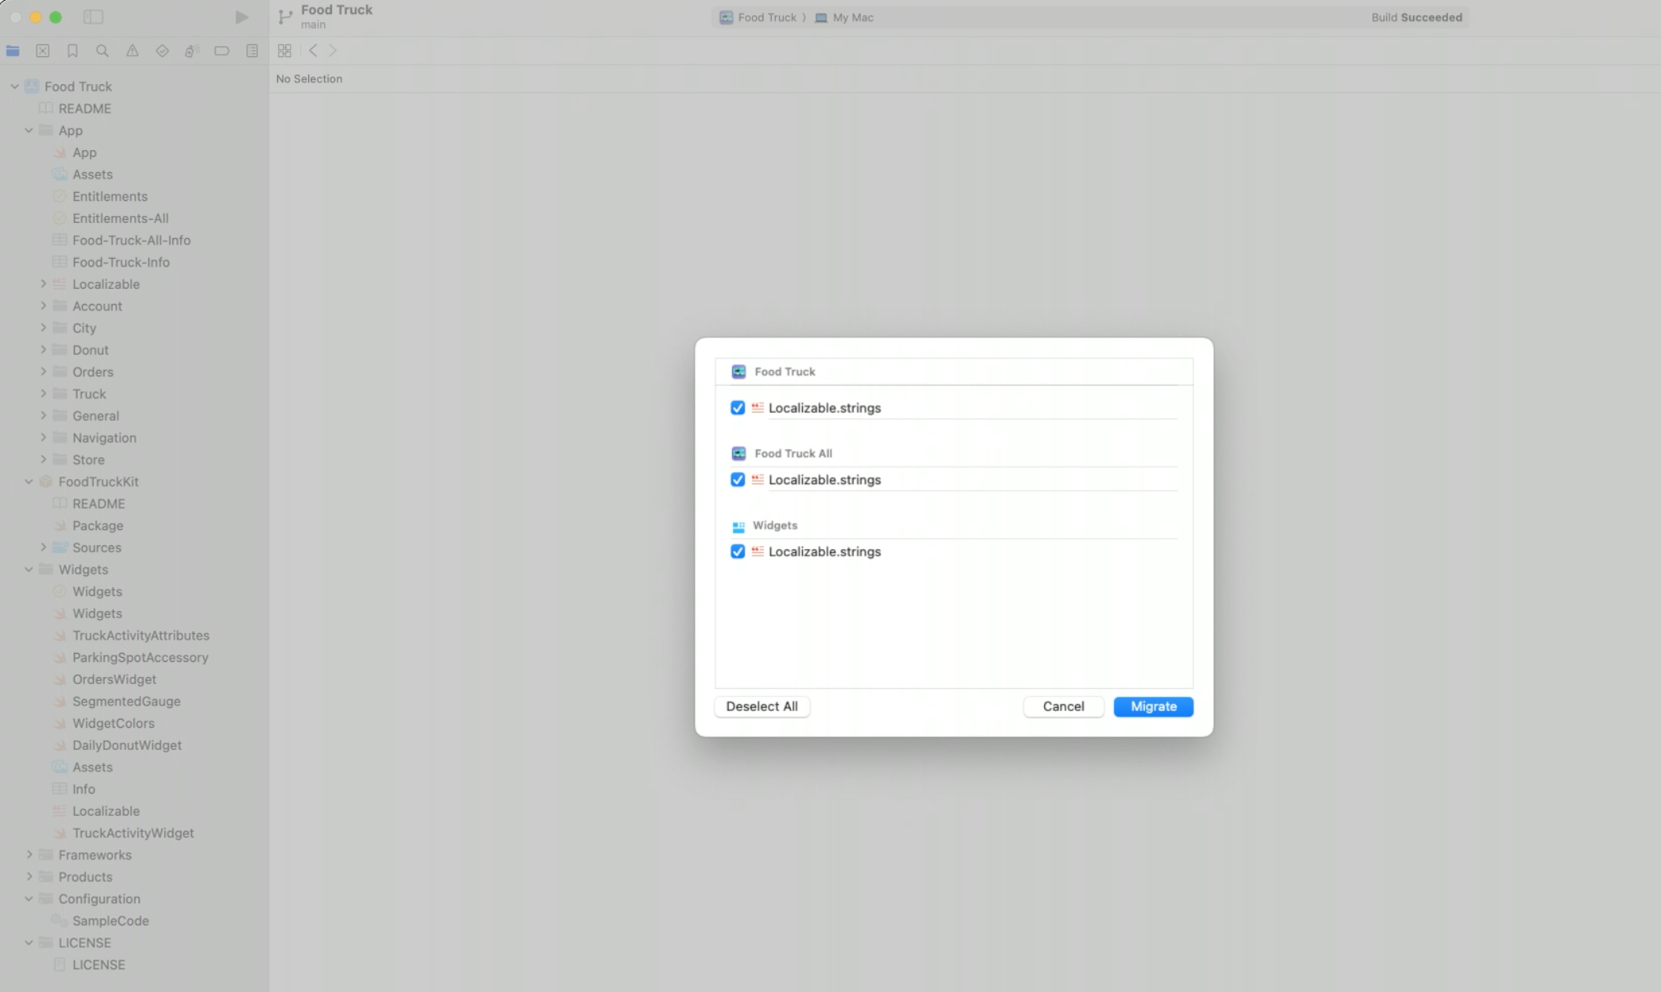1661x992 pixels.
Task: Open the Test navigator diamond icon
Action: pos(162,50)
